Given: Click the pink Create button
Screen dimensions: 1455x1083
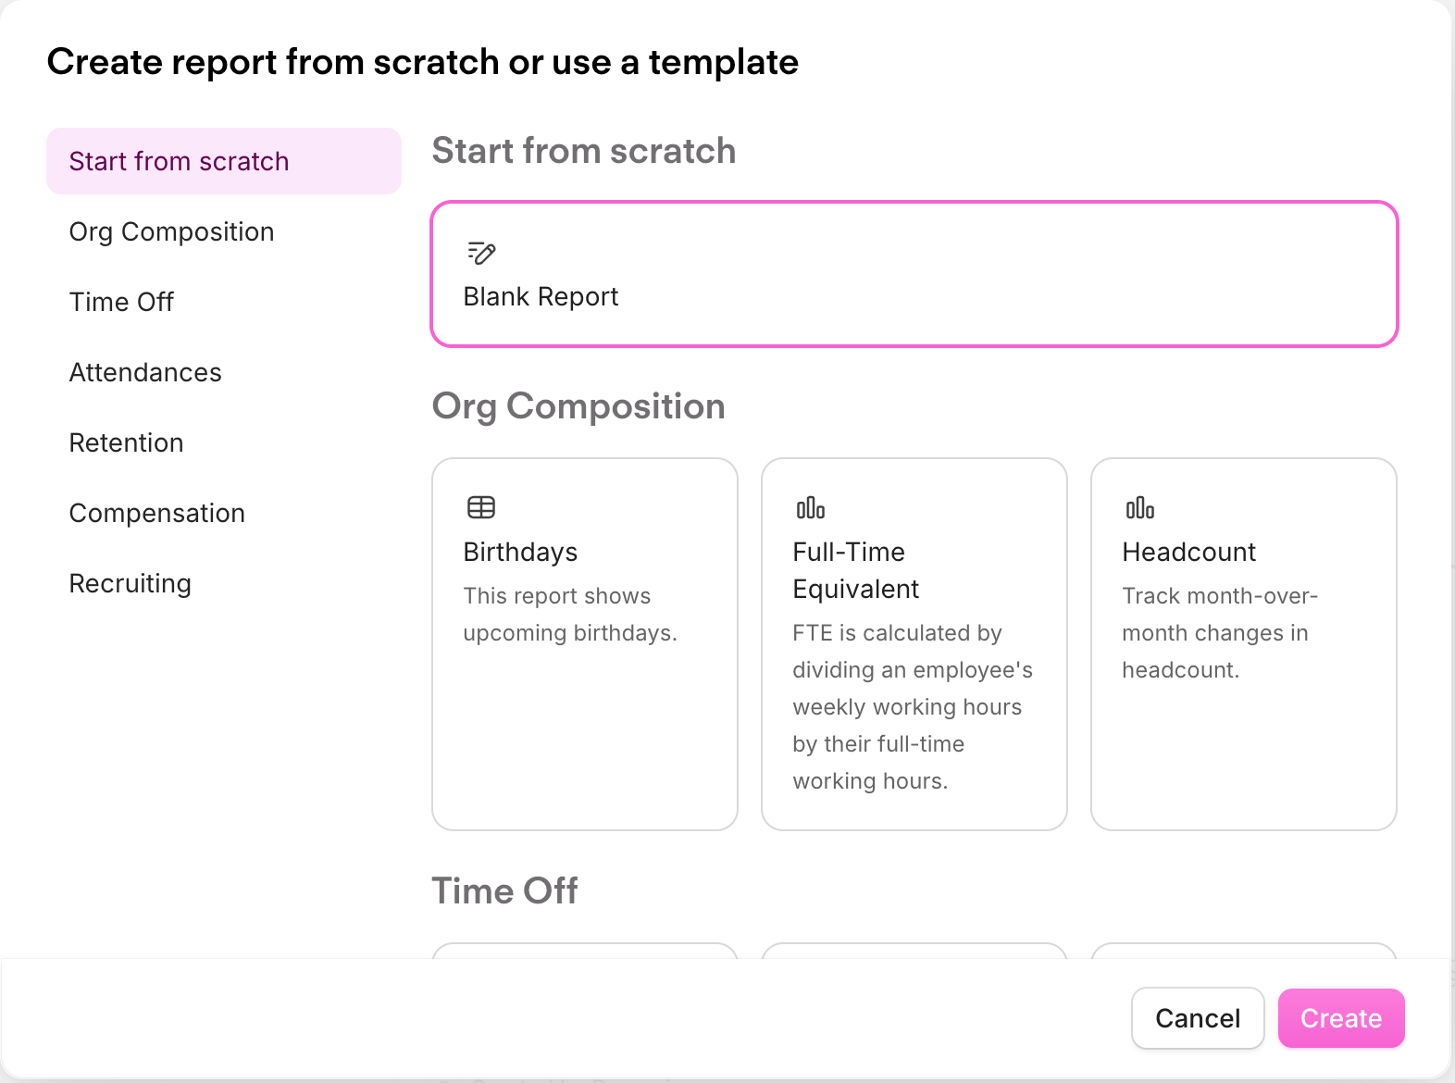Looking at the screenshot, I should point(1341,1018).
